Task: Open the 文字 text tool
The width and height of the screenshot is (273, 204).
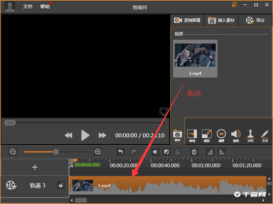Action: (265, 135)
